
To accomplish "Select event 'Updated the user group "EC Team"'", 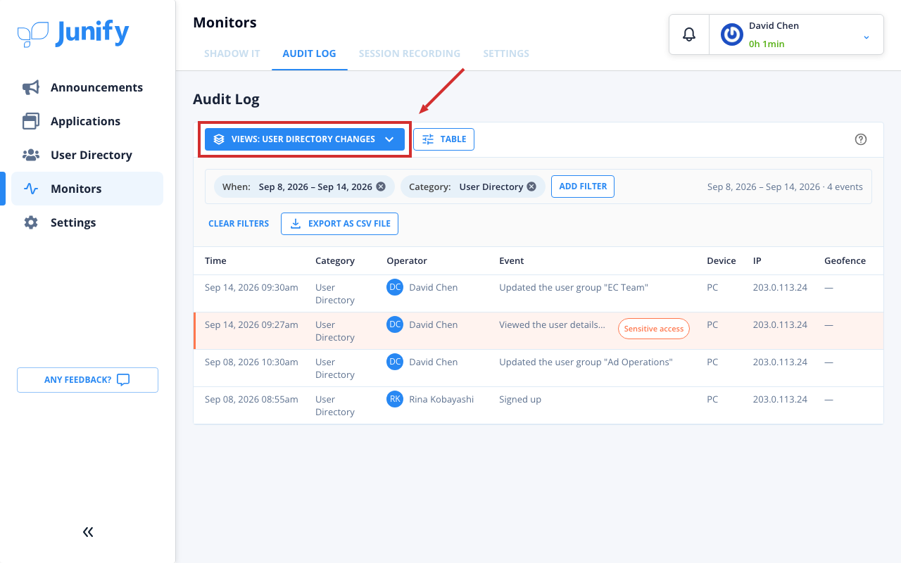I will tap(574, 287).
